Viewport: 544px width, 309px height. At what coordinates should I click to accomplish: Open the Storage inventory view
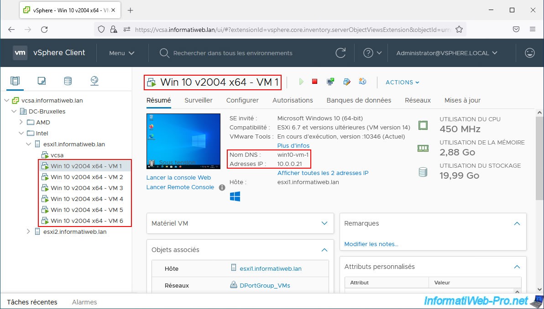(x=68, y=81)
